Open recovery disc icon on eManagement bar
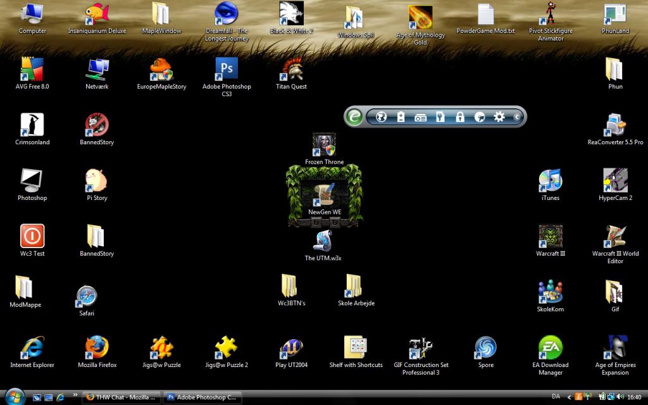 (x=480, y=117)
